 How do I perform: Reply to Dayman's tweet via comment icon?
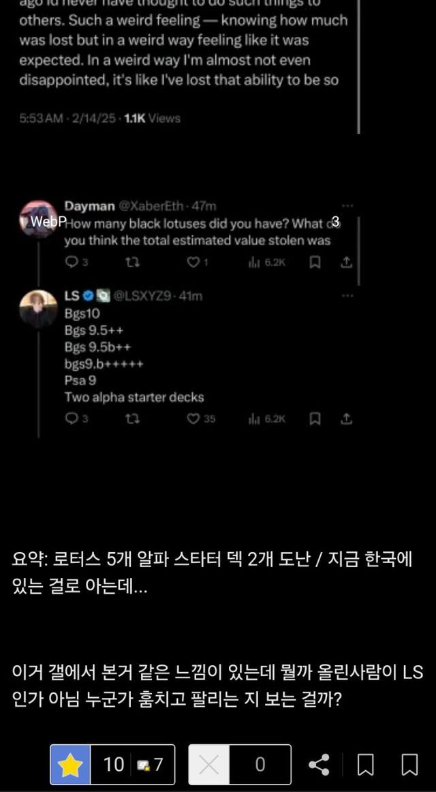(72, 262)
